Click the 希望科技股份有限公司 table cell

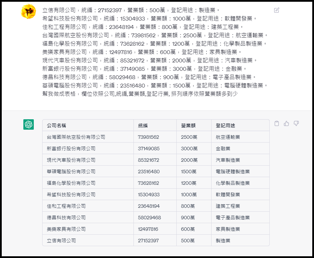[x=88, y=195]
